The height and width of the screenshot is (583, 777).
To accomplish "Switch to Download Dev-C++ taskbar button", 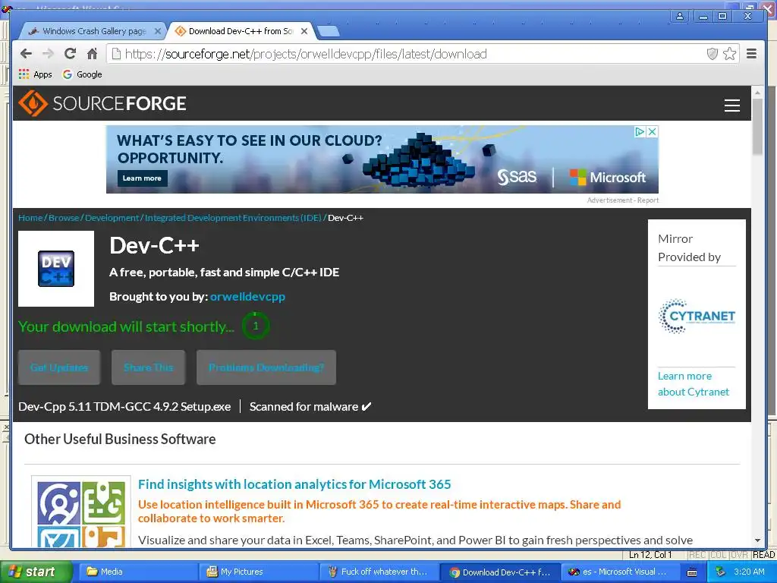I will (501, 572).
